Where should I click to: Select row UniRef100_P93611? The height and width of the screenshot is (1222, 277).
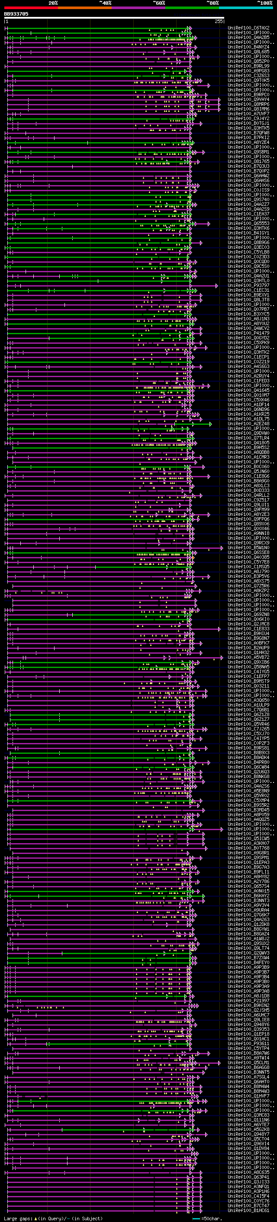(x=248, y=1044)
